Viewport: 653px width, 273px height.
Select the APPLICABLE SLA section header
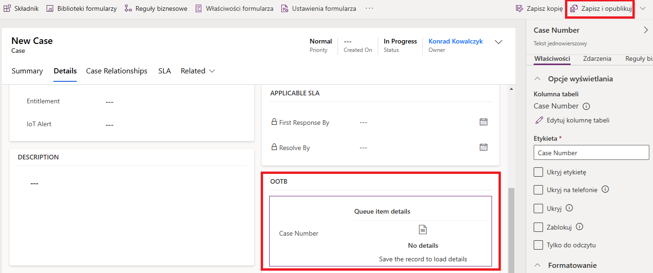295,93
